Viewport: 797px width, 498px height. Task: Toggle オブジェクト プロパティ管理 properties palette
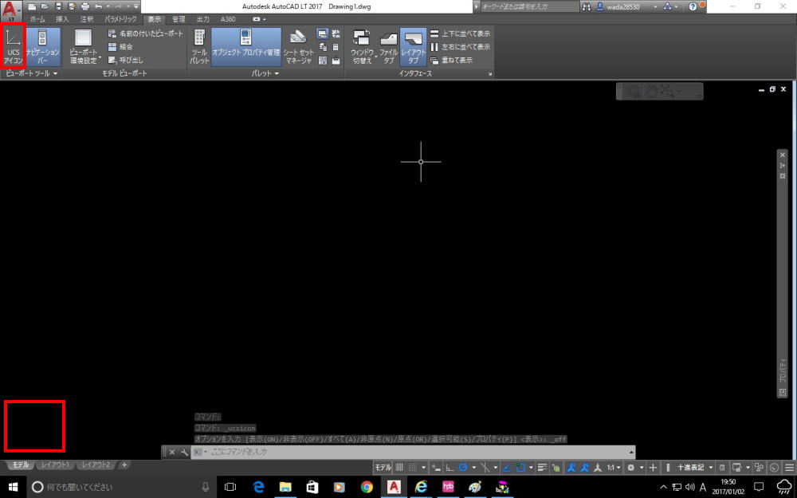246,46
